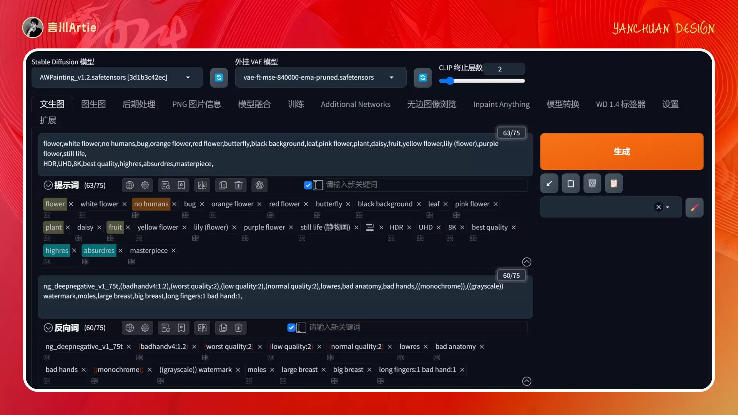
Task: Toggle the 'highres' prompt tag
Action: click(57, 251)
